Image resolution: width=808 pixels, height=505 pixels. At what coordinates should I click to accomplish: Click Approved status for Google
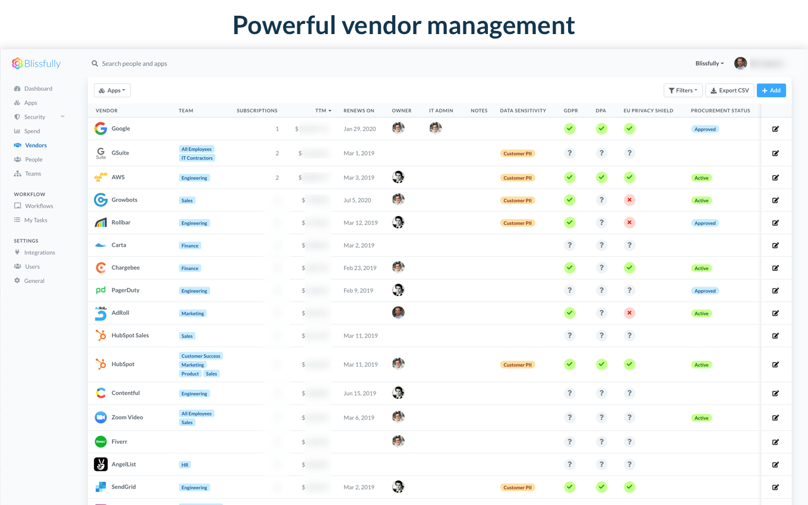click(x=705, y=129)
